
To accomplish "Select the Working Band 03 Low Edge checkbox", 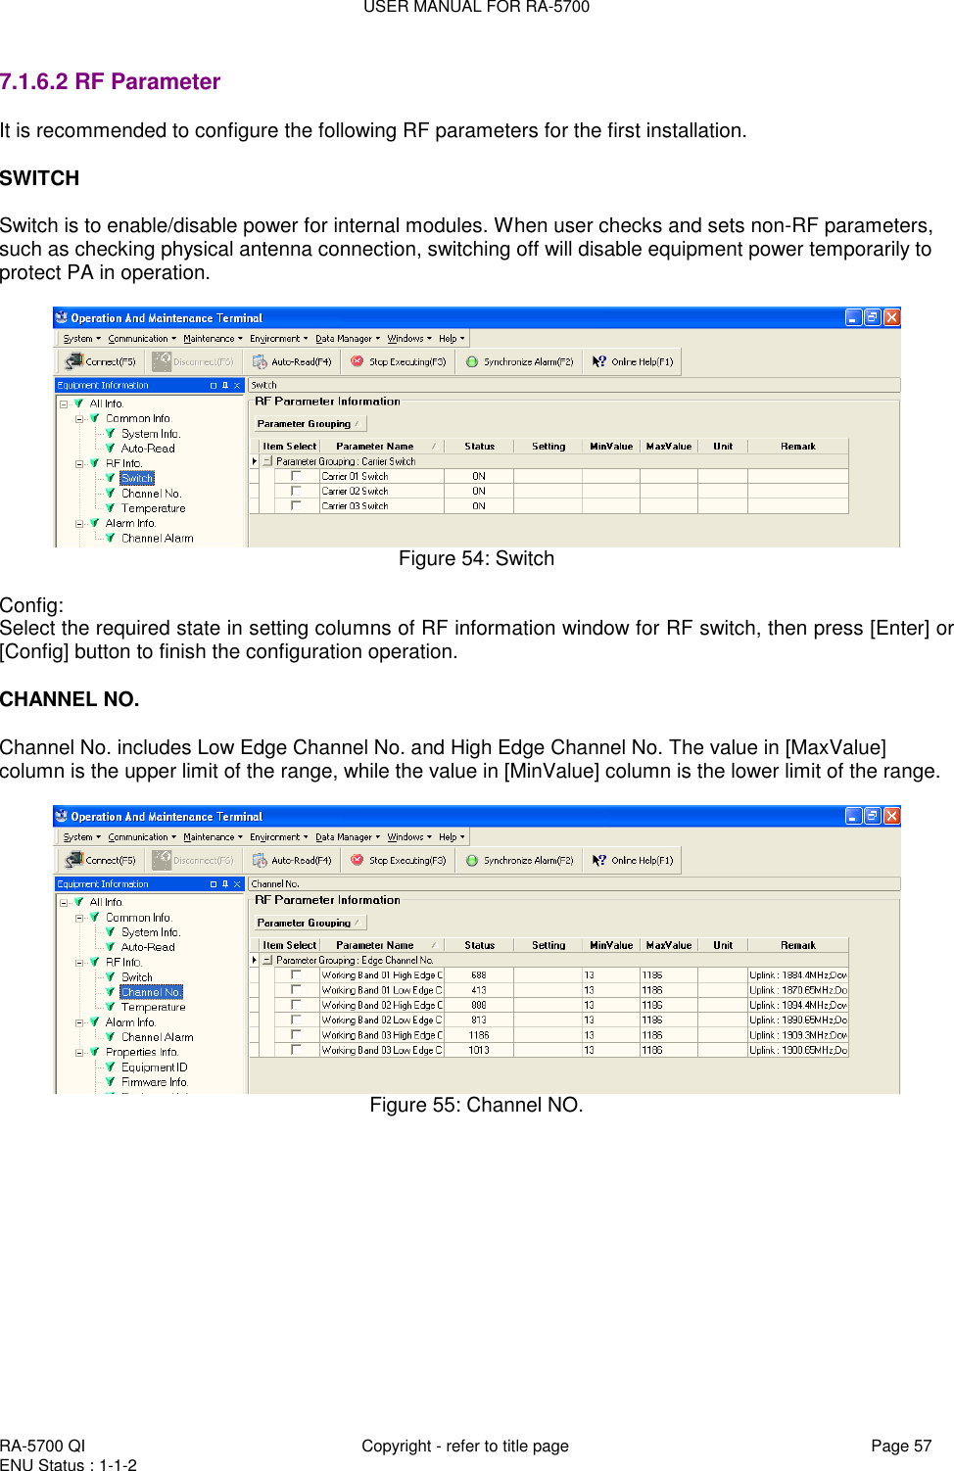I will pyautogui.click(x=296, y=1049).
